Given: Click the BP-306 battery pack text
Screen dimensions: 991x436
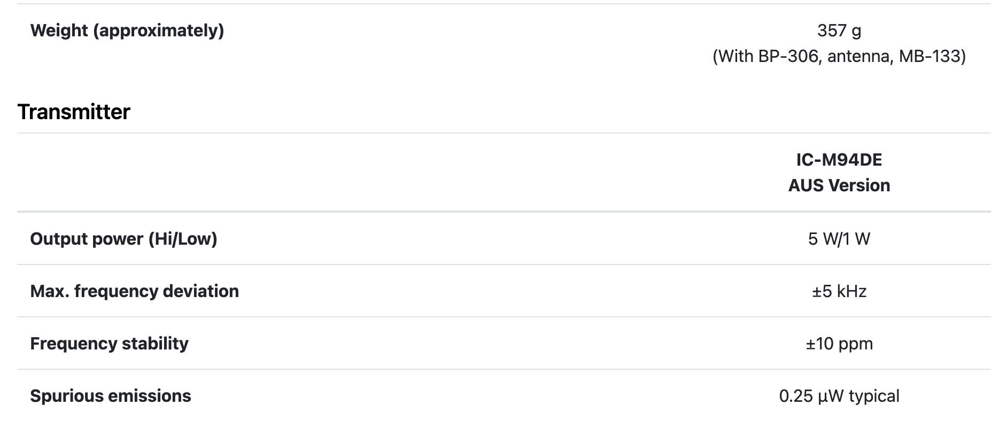Looking at the screenshot, I should 788,56.
